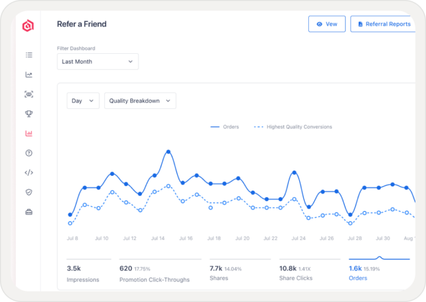Expand the Last Month filter dropdown
This screenshot has height=302, width=426.
tap(98, 62)
